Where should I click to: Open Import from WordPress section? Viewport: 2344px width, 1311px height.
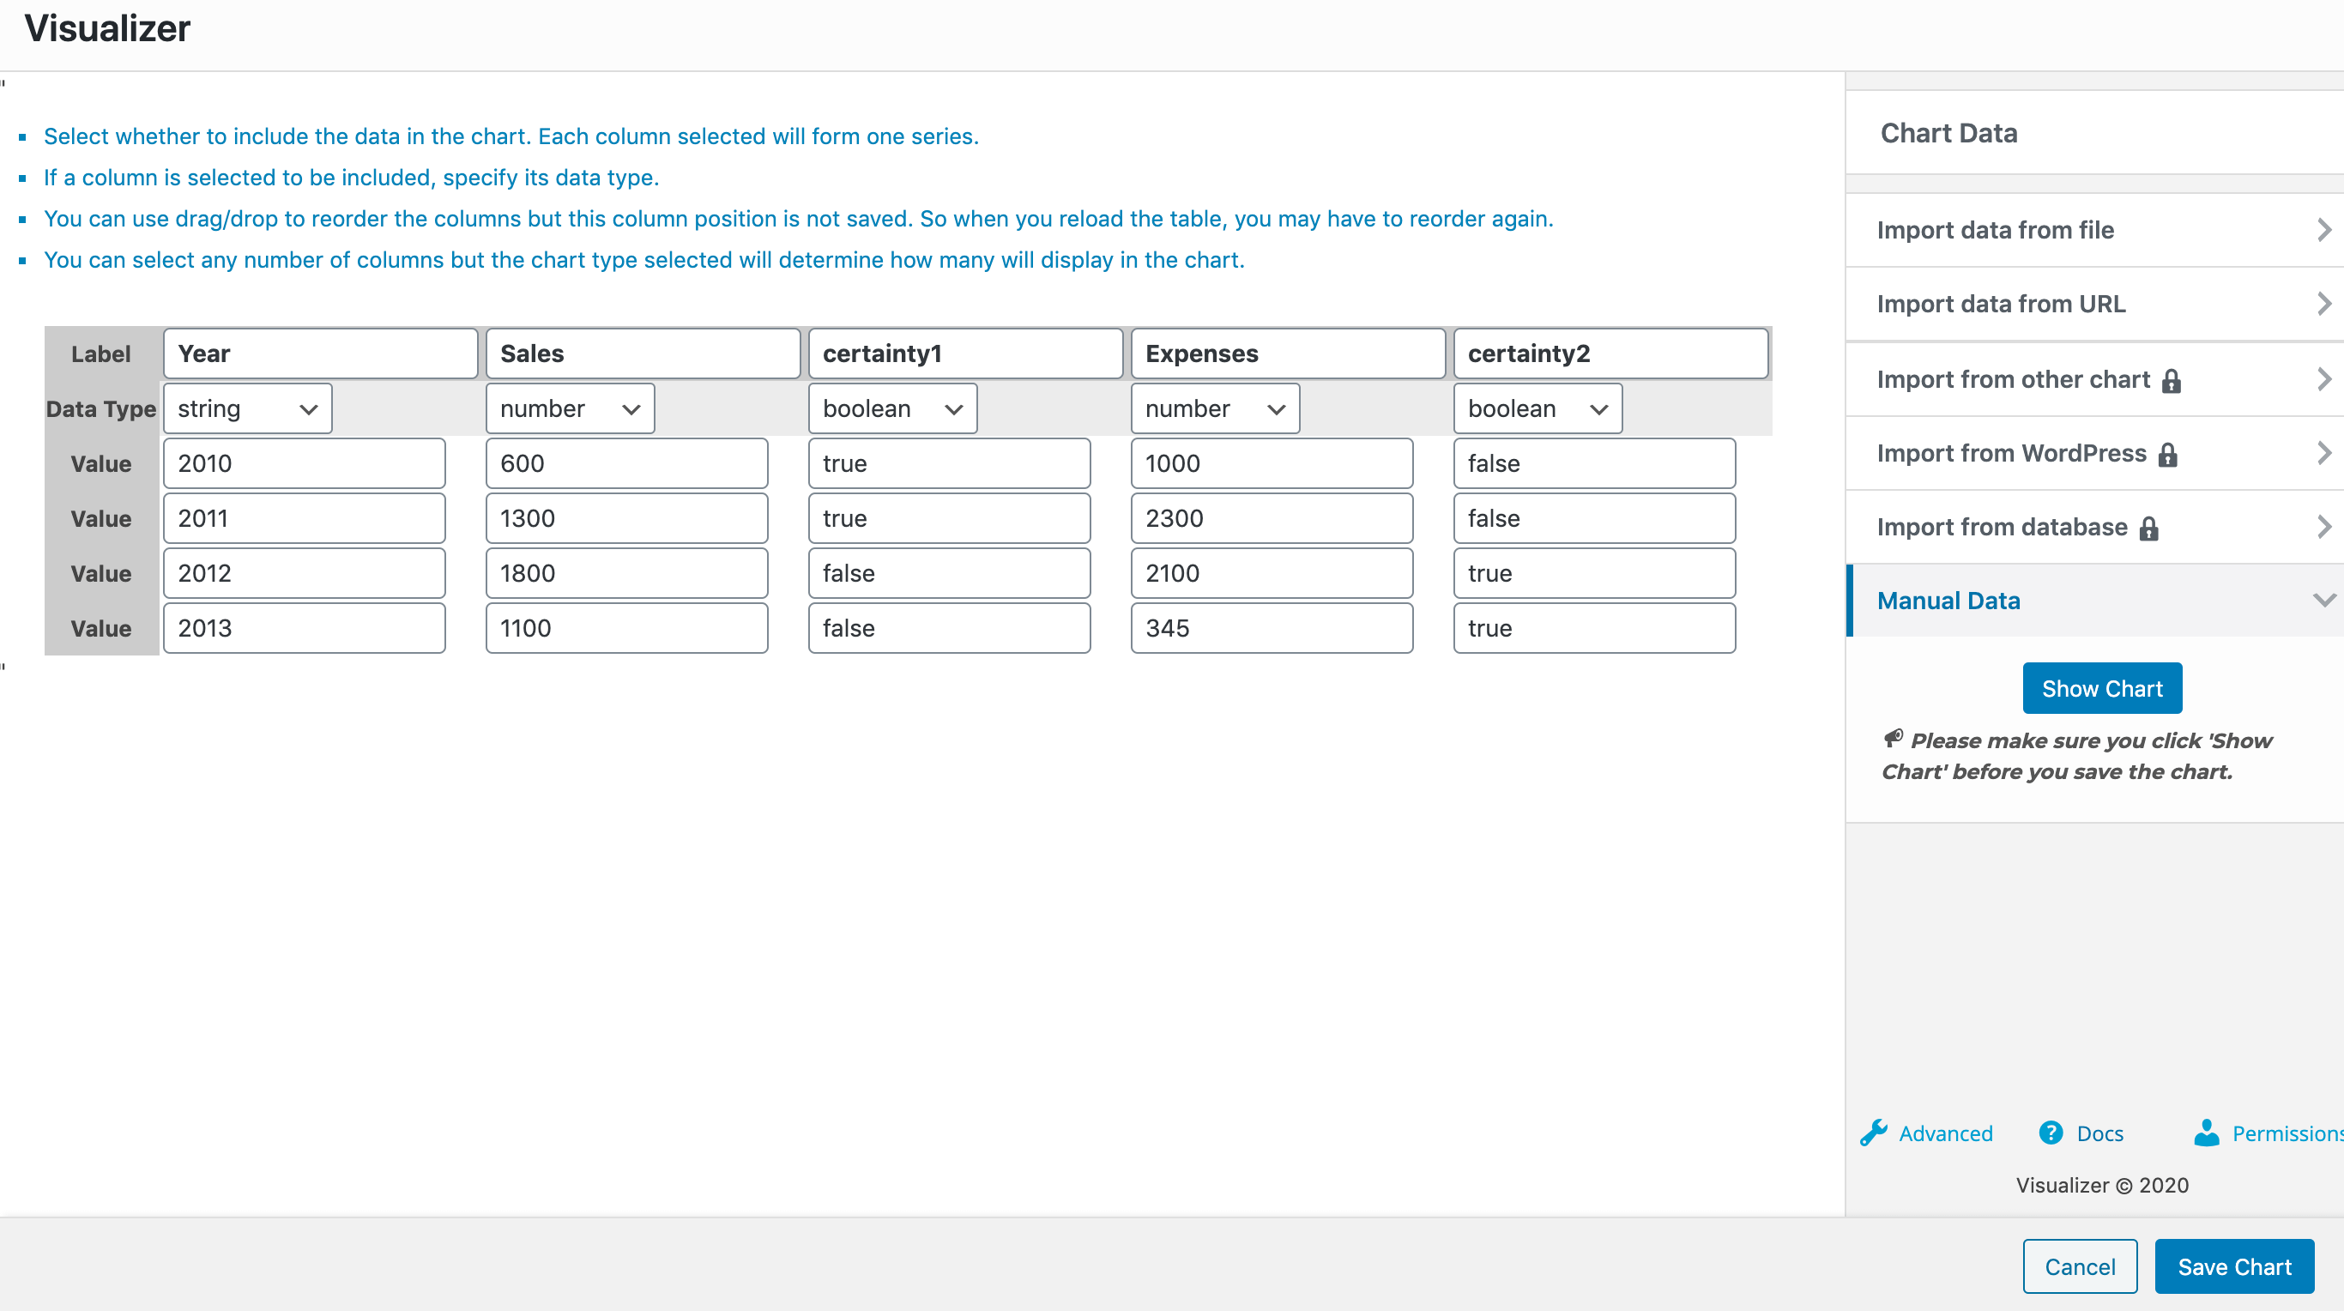point(2011,453)
